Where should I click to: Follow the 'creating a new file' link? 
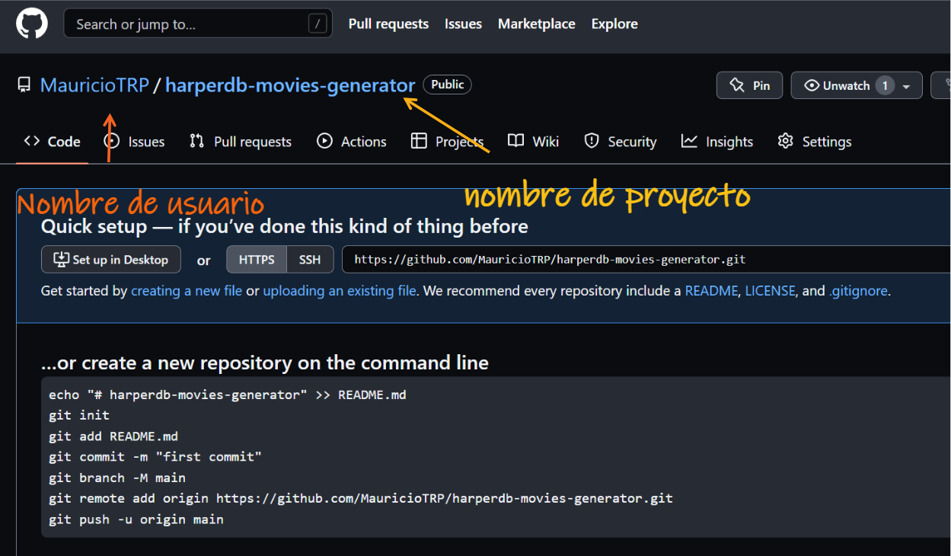tap(187, 290)
